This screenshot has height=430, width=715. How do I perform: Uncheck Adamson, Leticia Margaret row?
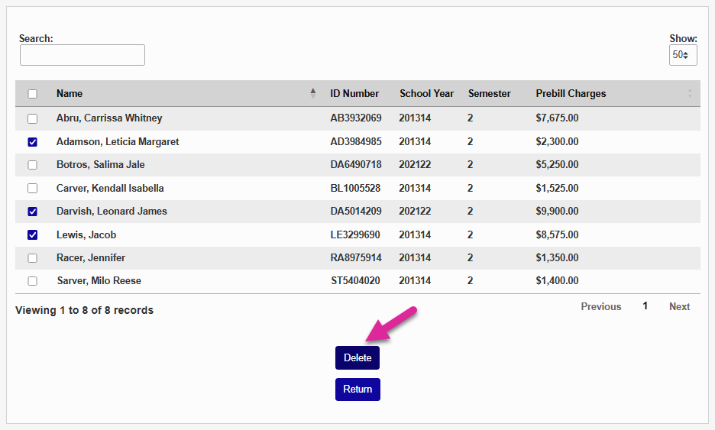[32, 142]
